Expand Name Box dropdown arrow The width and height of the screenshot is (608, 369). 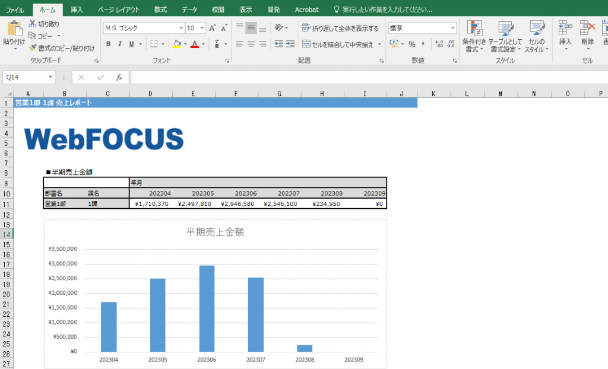pos(50,77)
